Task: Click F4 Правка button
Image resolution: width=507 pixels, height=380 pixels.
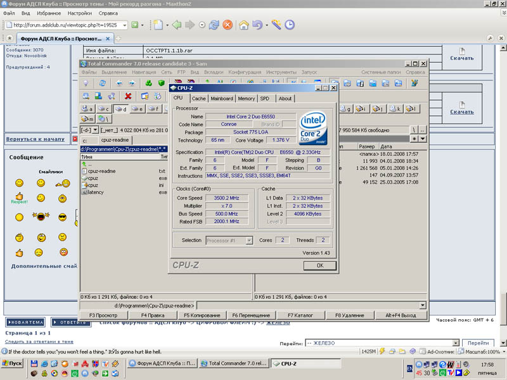Action: (x=153, y=315)
